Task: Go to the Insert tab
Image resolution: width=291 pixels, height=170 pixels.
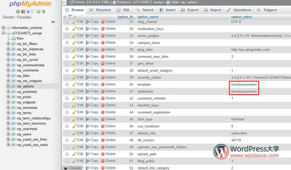Action: click(167, 10)
